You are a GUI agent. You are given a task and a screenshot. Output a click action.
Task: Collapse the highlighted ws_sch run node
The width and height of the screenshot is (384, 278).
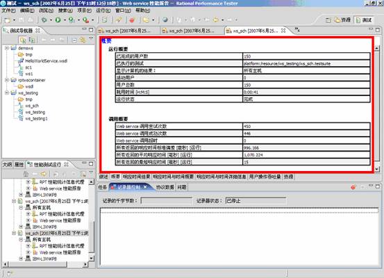pos(14,233)
